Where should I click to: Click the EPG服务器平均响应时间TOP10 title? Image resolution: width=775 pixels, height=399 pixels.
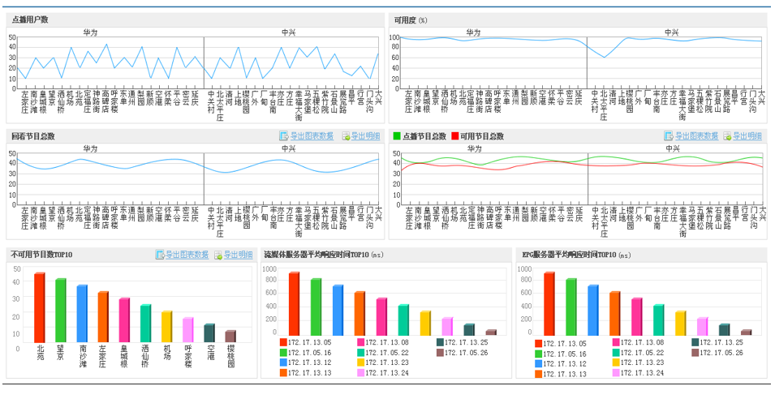[x=576, y=255]
